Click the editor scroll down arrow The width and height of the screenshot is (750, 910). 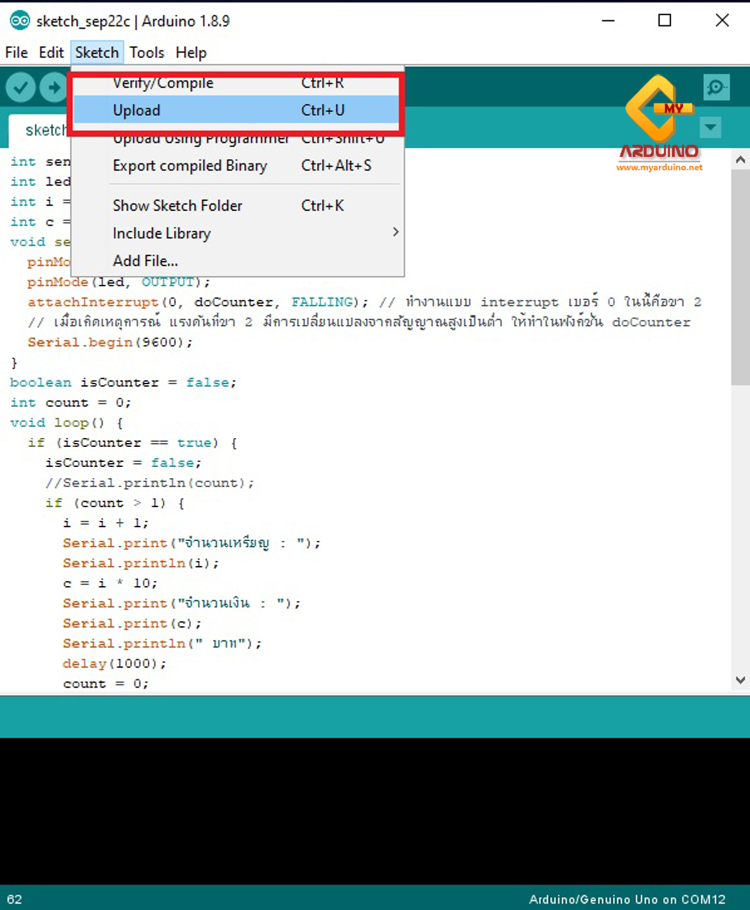[x=740, y=680]
